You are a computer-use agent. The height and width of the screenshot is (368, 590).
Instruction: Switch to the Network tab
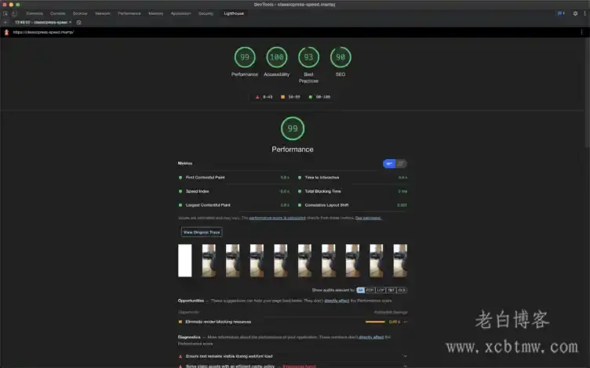click(x=103, y=13)
